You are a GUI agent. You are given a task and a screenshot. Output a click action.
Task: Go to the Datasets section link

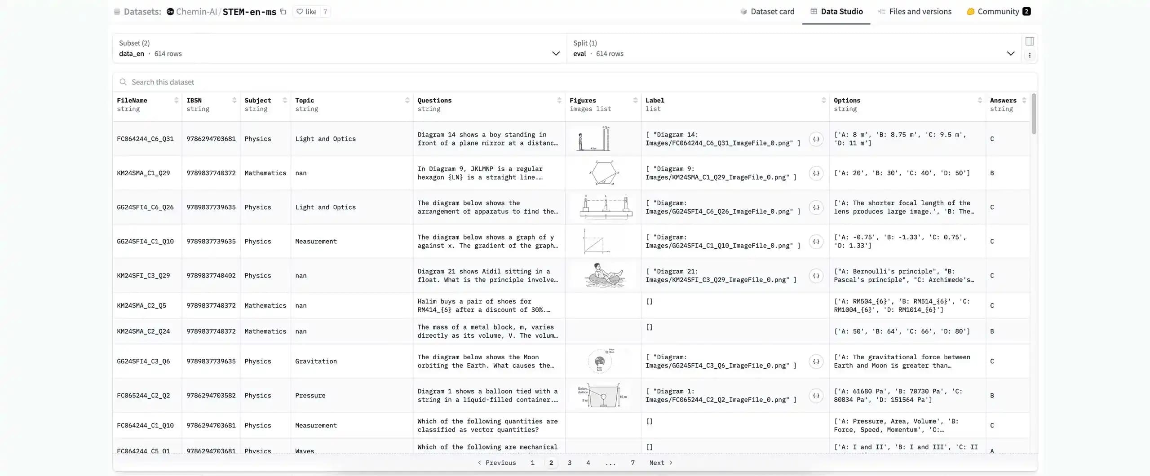click(x=142, y=12)
